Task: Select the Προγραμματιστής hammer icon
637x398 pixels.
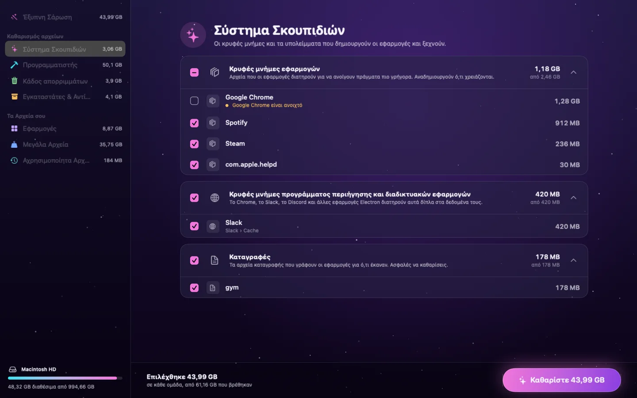Action: [x=14, y=65]
